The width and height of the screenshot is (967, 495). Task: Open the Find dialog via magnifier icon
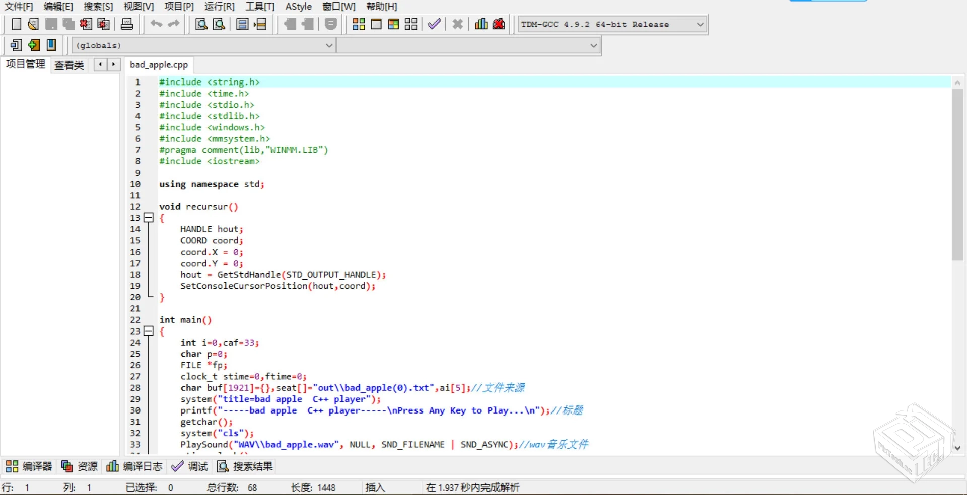pyautogui.click(x=200, y=24)
